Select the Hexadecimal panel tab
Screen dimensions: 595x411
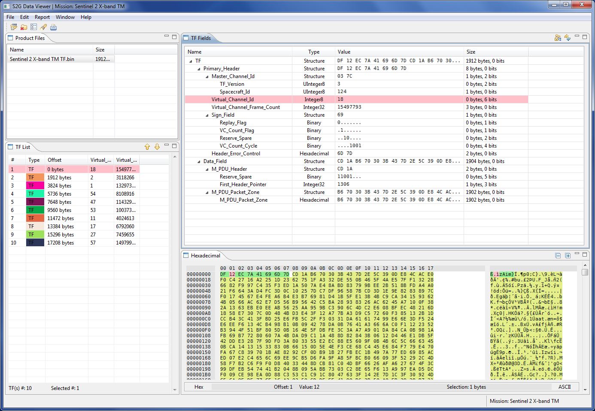[205, 255]
